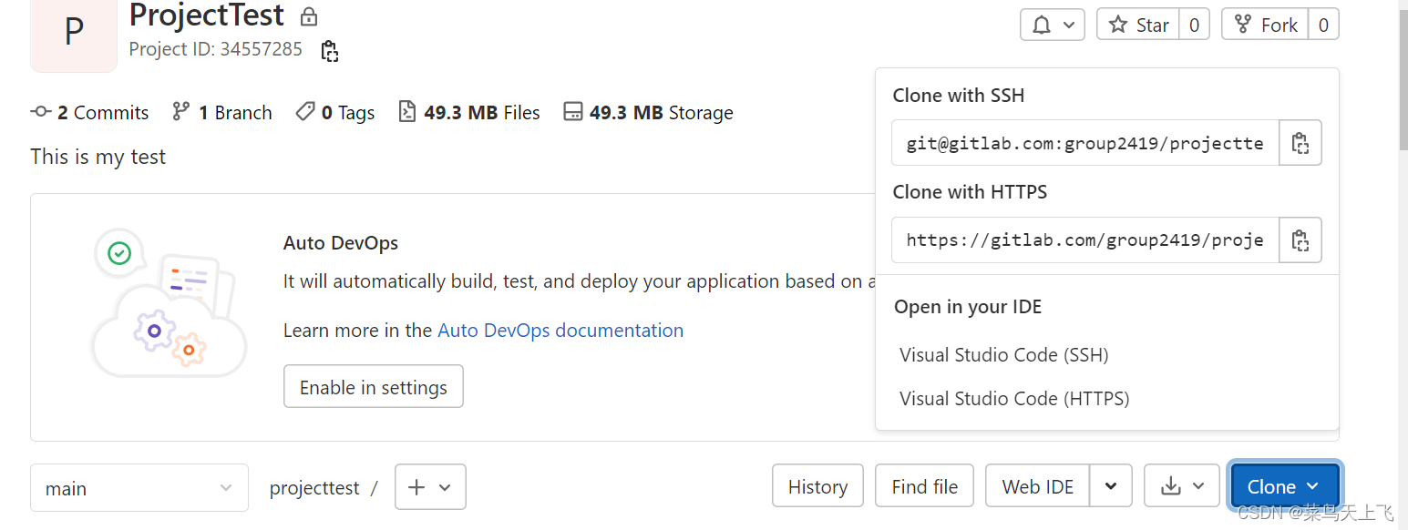This screenshot has height=530, width=1408.
Task: Open the Auto DevOps documentation link
Action: (x=560, y=331)
